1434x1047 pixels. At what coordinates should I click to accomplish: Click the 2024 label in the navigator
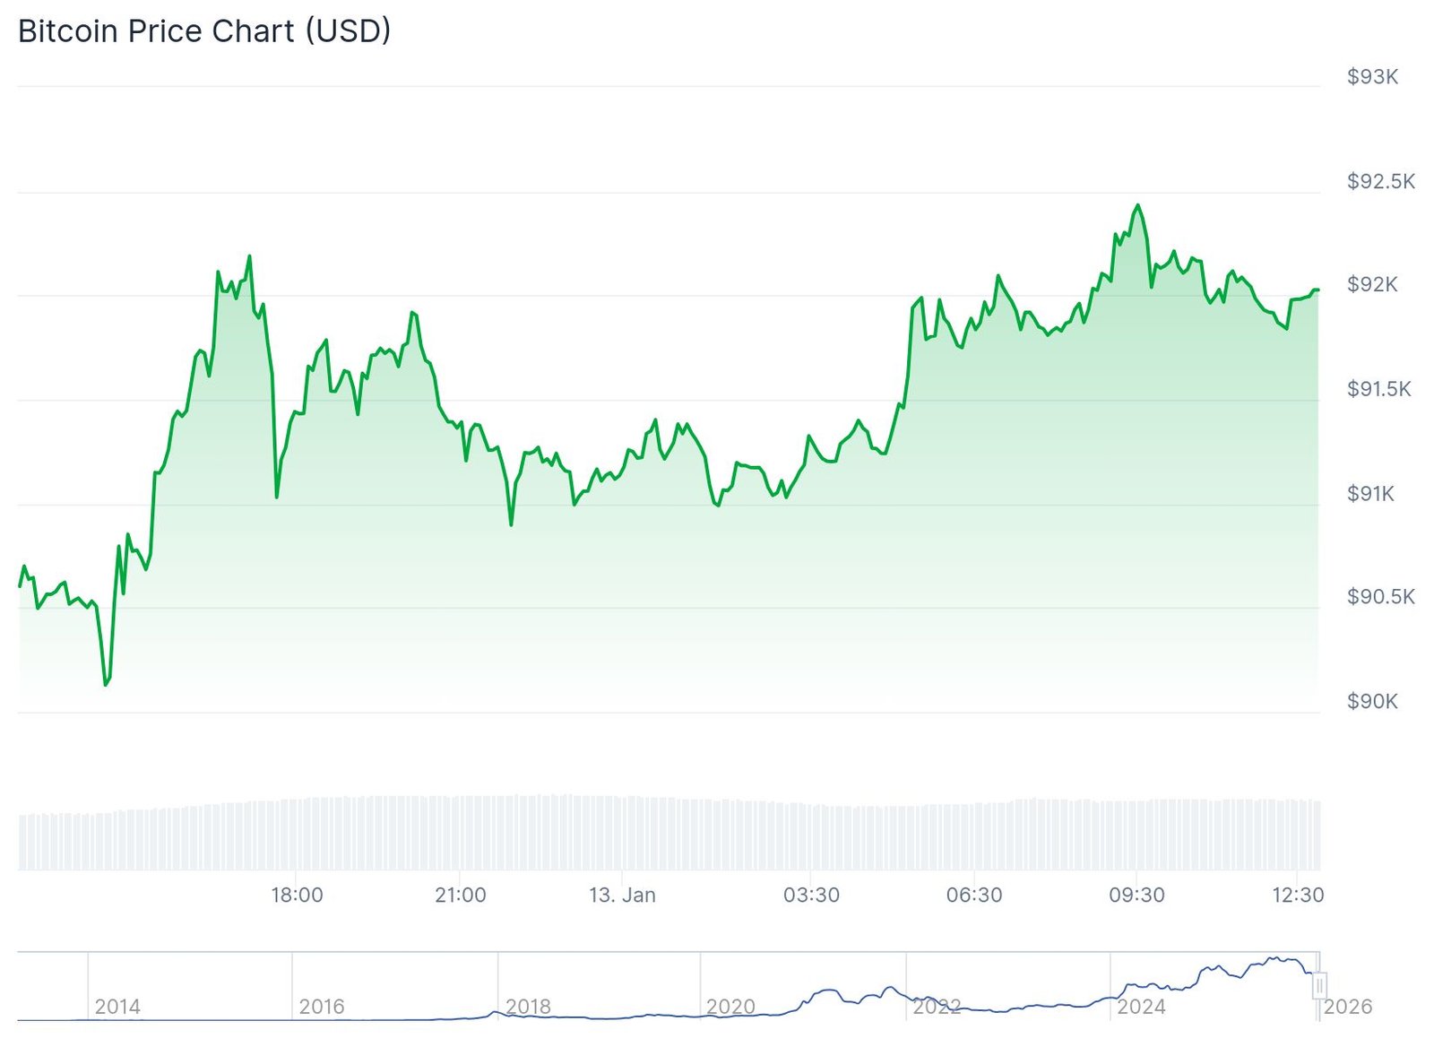[1141, 1007]
